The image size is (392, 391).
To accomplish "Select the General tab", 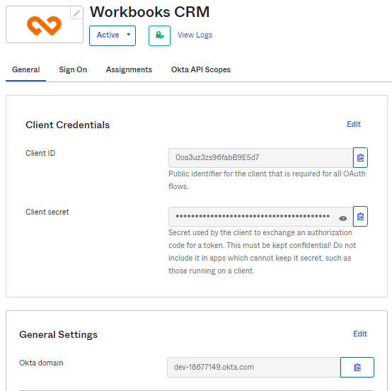I will [25, 69].
